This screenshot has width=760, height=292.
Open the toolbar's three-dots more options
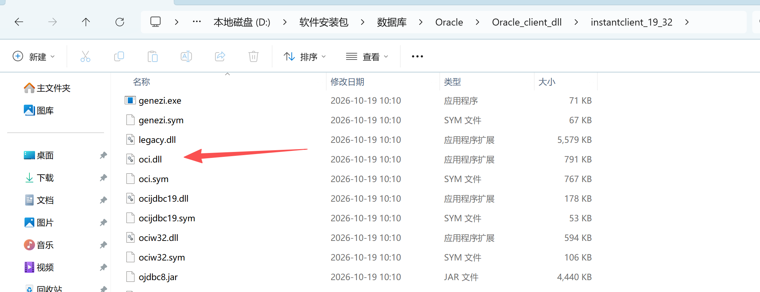[x=417, y=56]
